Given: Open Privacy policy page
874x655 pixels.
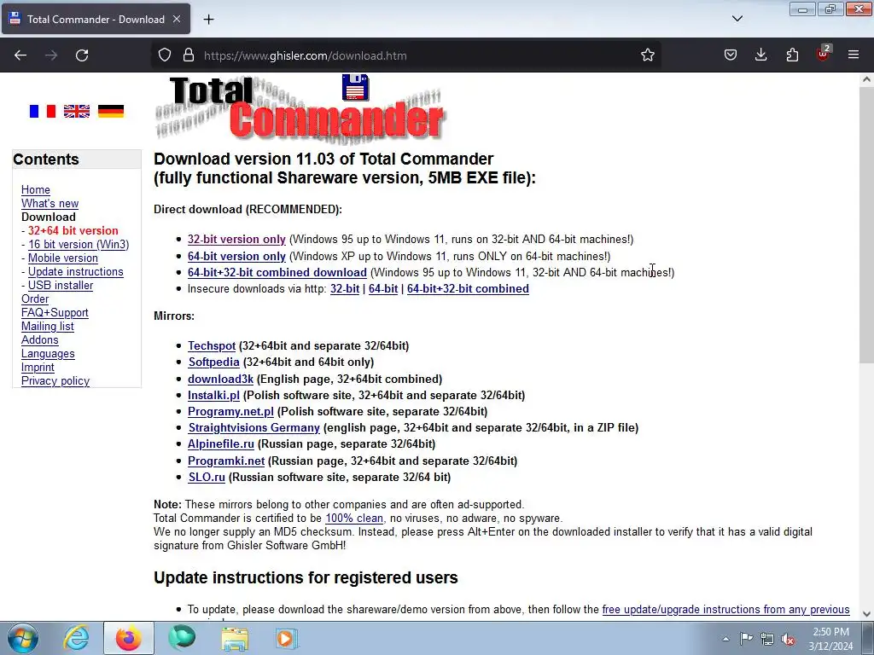Looking at the screenshot, I should (x=55, y=381).
